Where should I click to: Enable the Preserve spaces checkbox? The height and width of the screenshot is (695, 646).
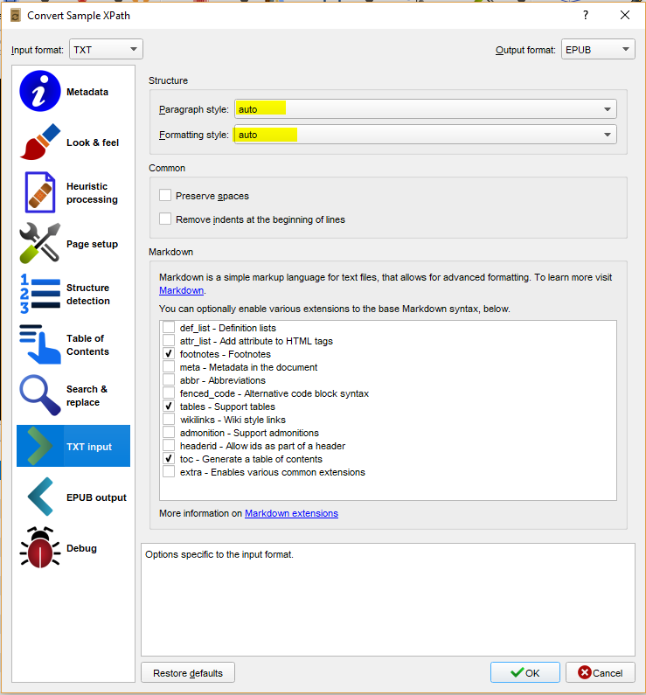(165, 195)
